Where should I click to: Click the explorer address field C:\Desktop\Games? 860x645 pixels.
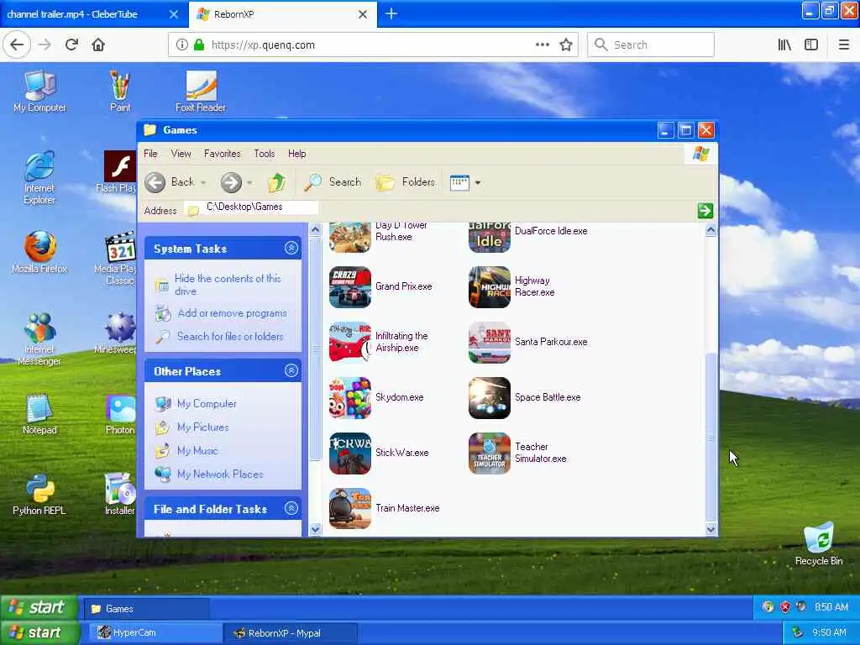tap(252, 208)
